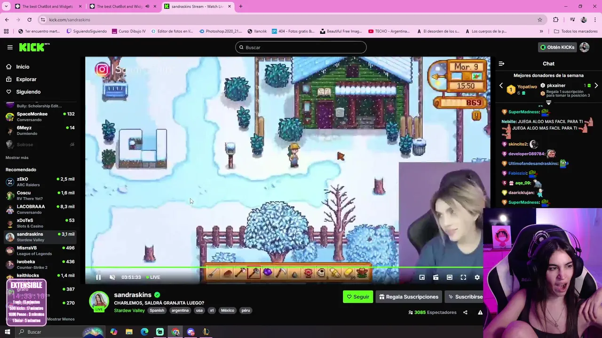602x338 pixels.
Task: Toggle mini player mode icon
Action: pyautogui.click(x=422, y=277)
